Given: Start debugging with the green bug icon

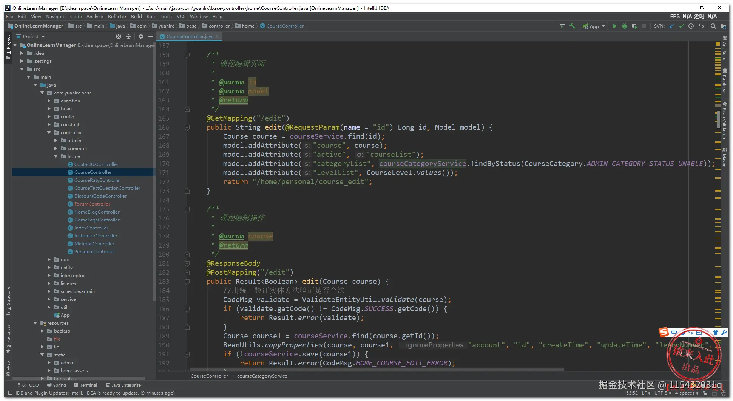Looking at the screenshot, I should coord(625,26).
